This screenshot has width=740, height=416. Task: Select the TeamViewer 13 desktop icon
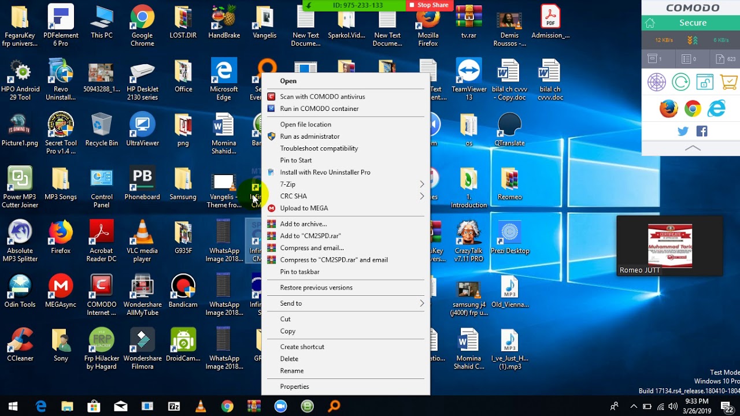coord(469,80)
